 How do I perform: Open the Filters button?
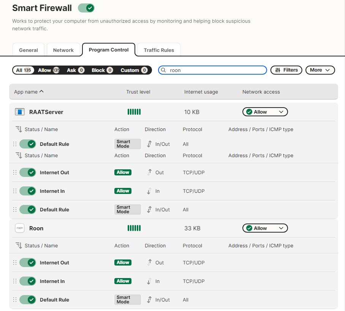pos(286,70)
